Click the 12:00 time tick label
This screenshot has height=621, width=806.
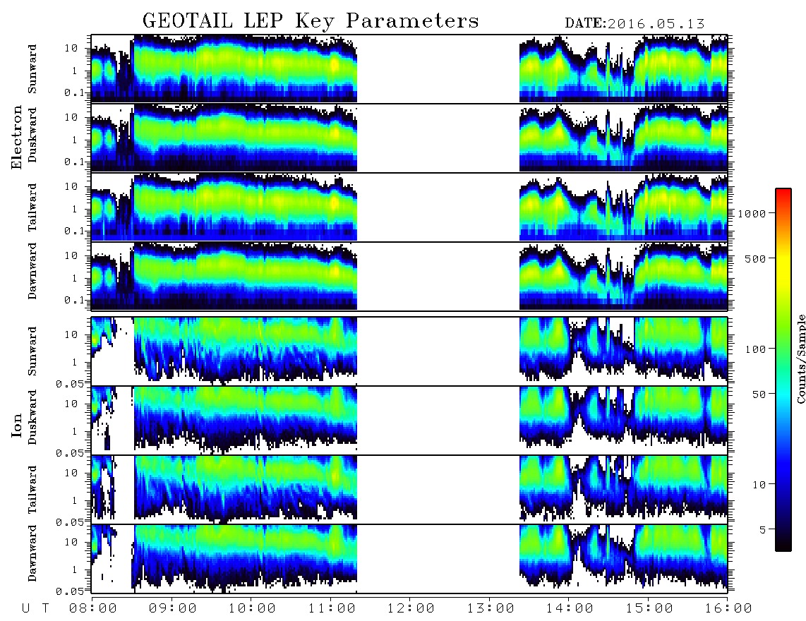pyautogui.click(x=411, y=609)
